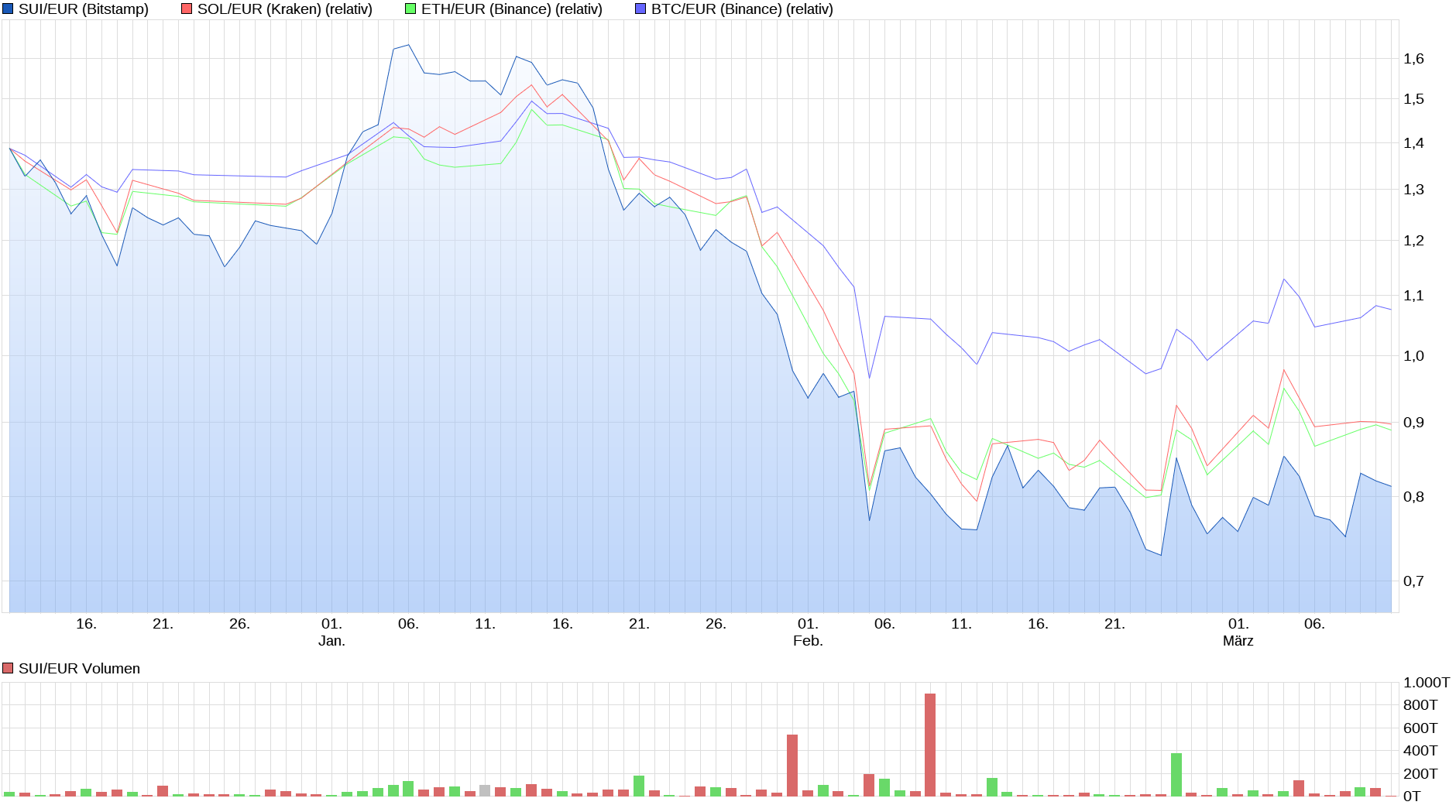Click the single grey volume bar

coord(485,790)
